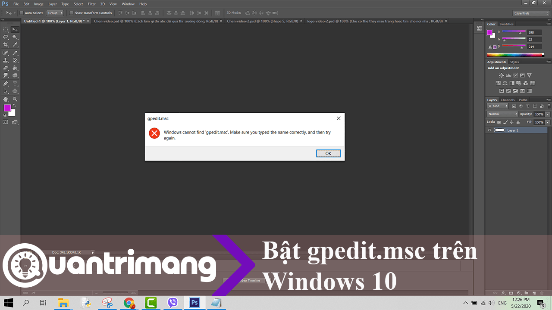Select the Magic Wand tool
Image resolution: width=552 pixels, height=310 pixels.
click(x=15, y=37)
